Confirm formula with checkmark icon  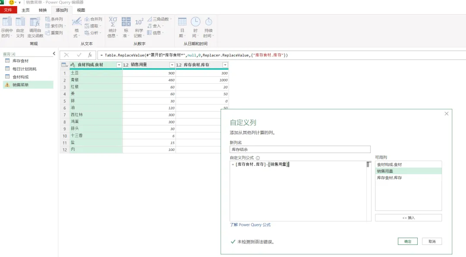click(79, 55)
